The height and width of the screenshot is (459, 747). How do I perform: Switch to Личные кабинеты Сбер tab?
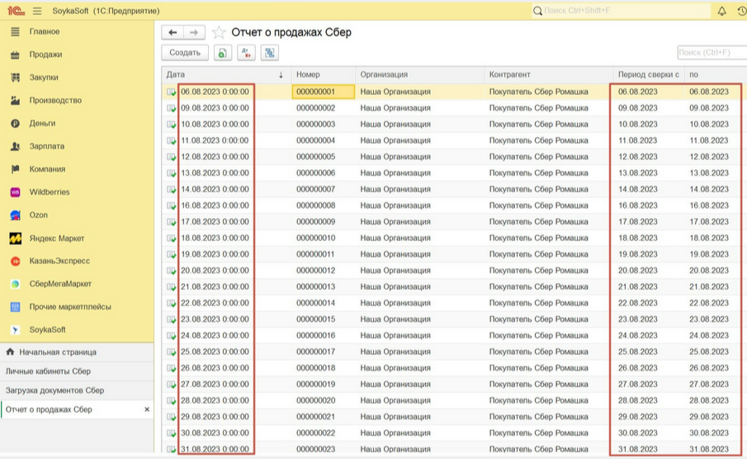[48, 371]
